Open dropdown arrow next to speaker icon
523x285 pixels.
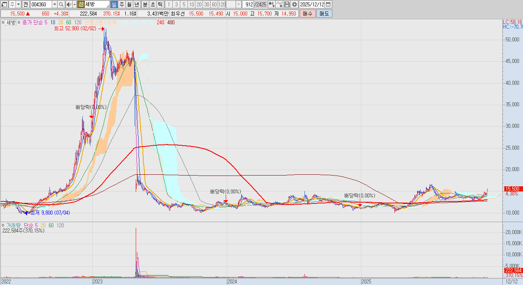(x=74, y=4)
